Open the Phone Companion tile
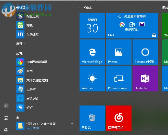Image resolution: width=168 pixels, height=135 pixels. [x=119, y=79]
